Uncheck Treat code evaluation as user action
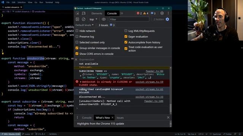 (126, 49)
